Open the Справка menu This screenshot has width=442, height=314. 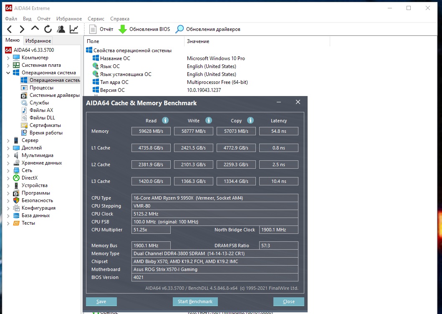(x=119, y=19)
